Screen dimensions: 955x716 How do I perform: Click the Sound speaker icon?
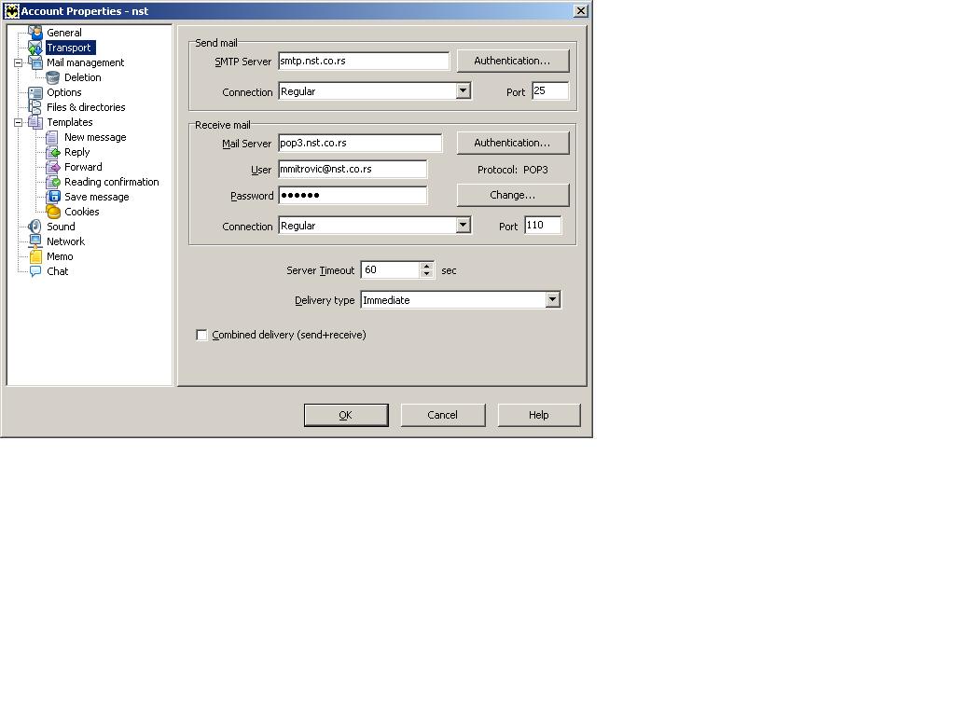pyautogui.click(x=35, y=227)
